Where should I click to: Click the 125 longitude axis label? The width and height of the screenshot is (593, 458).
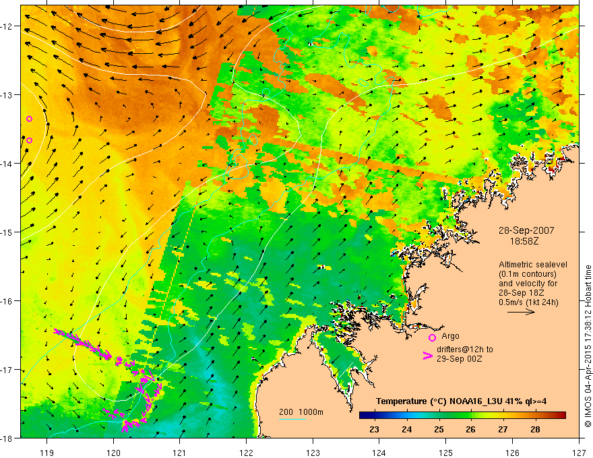[x=446, y=453]
